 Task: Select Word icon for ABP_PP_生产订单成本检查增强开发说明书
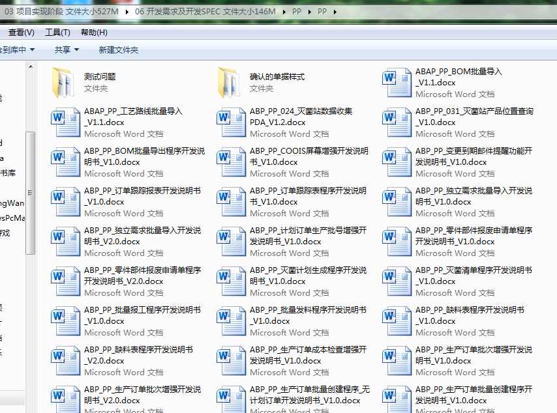click(x=232, y=361)
